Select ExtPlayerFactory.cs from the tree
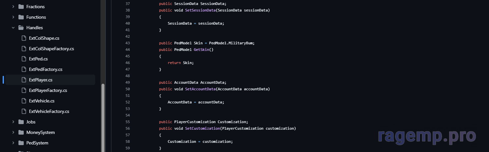Screen dimensions: 489x152 [x=48, y=90]
